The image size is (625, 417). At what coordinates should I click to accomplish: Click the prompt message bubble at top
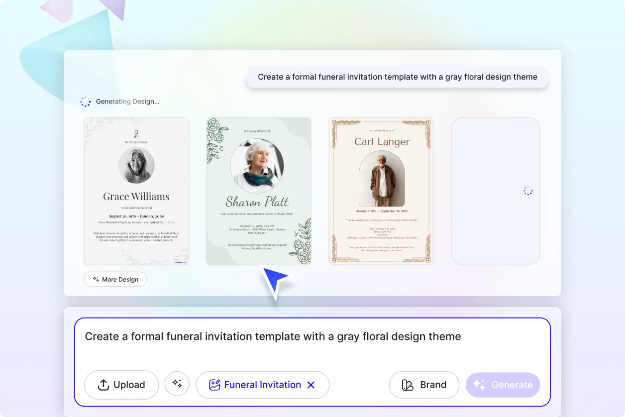tap(397, 77)
